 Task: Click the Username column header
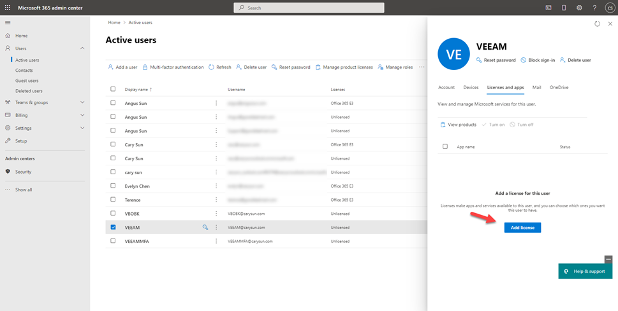point(237,89)
